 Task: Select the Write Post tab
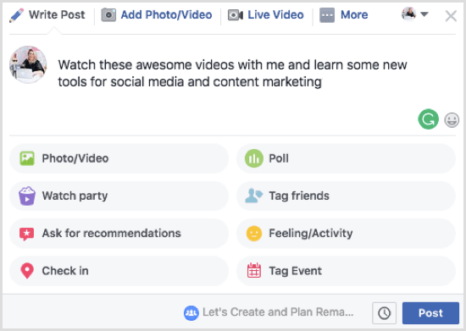click(47, 15)
